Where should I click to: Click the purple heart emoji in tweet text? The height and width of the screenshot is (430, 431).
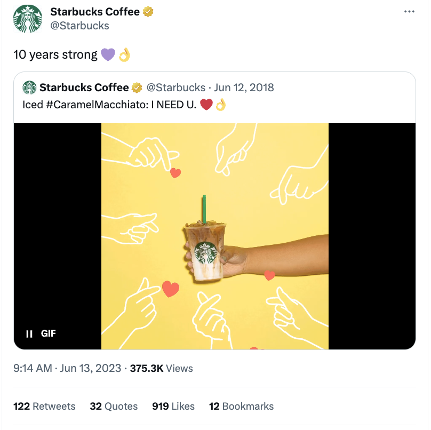(x=108, y=54)
